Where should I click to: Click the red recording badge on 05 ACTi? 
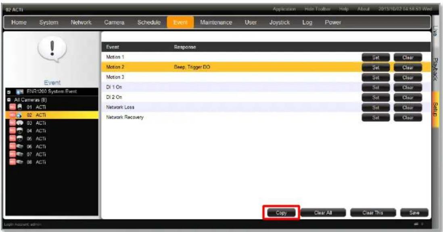click(x=13, y=139)
